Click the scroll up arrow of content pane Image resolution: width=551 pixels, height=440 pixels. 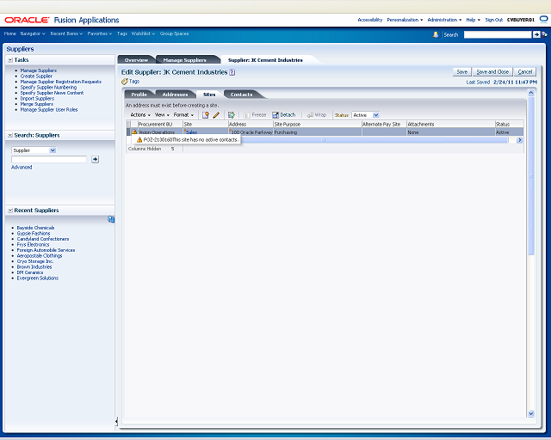(x=531, y=93)
